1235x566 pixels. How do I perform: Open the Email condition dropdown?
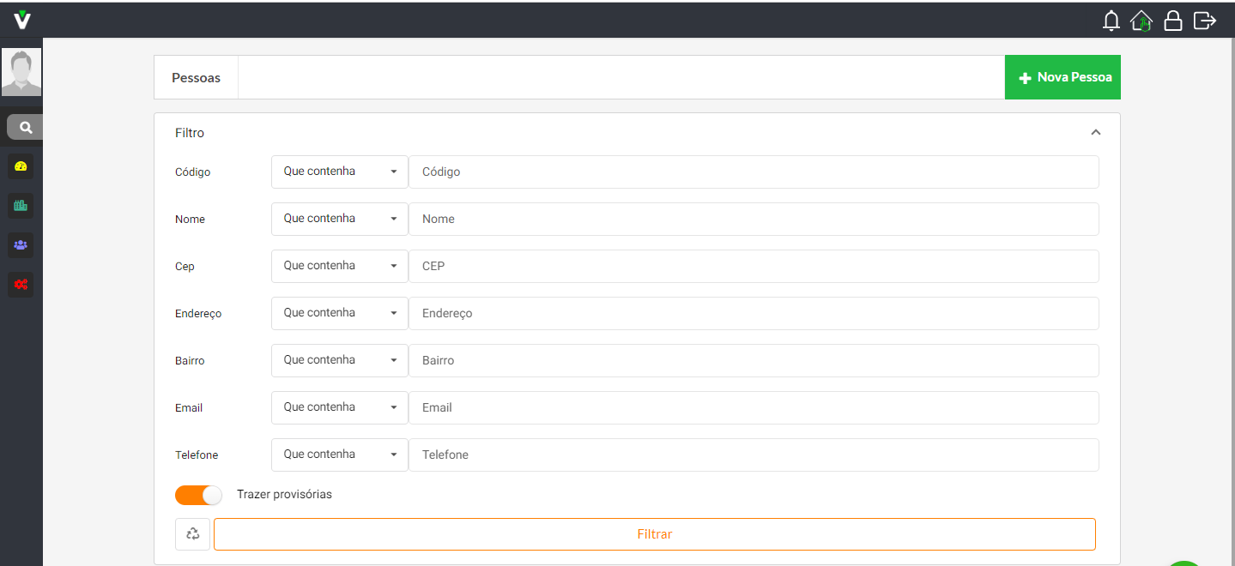(x=340, y=407)
